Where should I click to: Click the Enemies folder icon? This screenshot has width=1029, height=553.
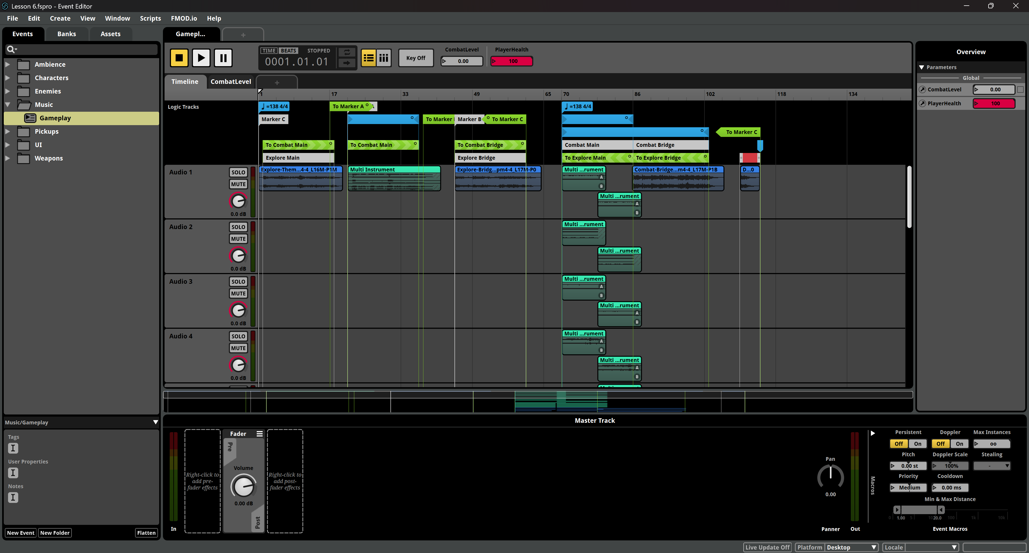tap(24, 91)
